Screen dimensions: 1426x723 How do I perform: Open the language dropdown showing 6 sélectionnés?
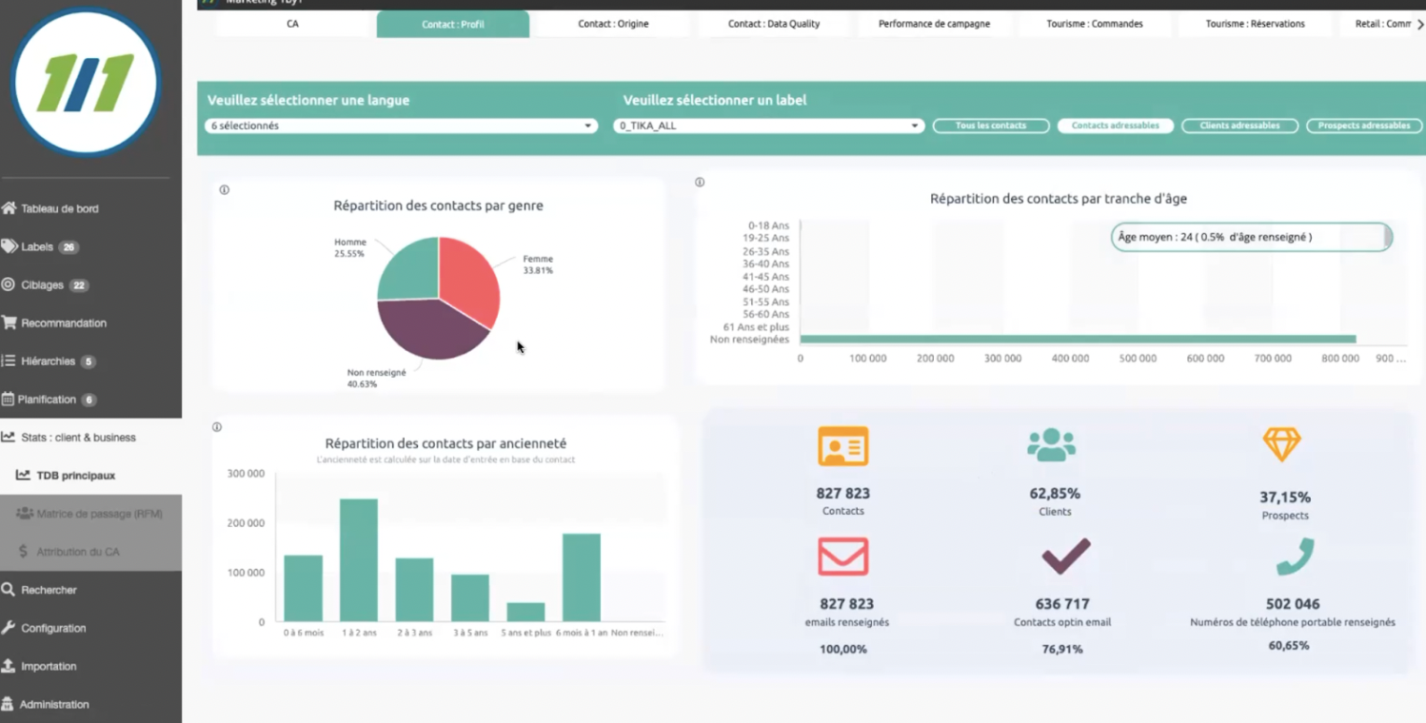(401, 126)
